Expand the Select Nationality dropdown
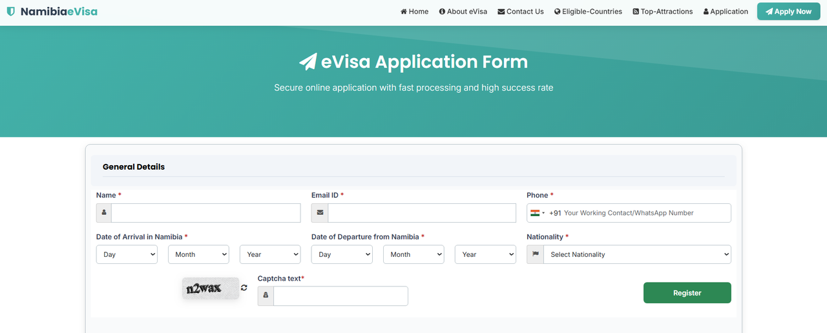The height and width of the screenshot is (333, 827). pyautogui.click(x=637, y=254)
